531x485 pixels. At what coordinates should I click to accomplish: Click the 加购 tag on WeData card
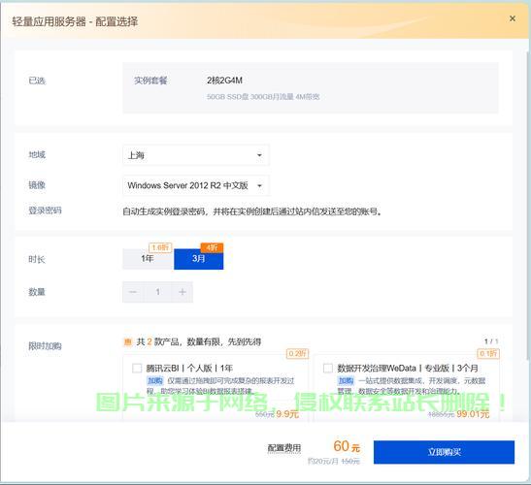point(346,381)
